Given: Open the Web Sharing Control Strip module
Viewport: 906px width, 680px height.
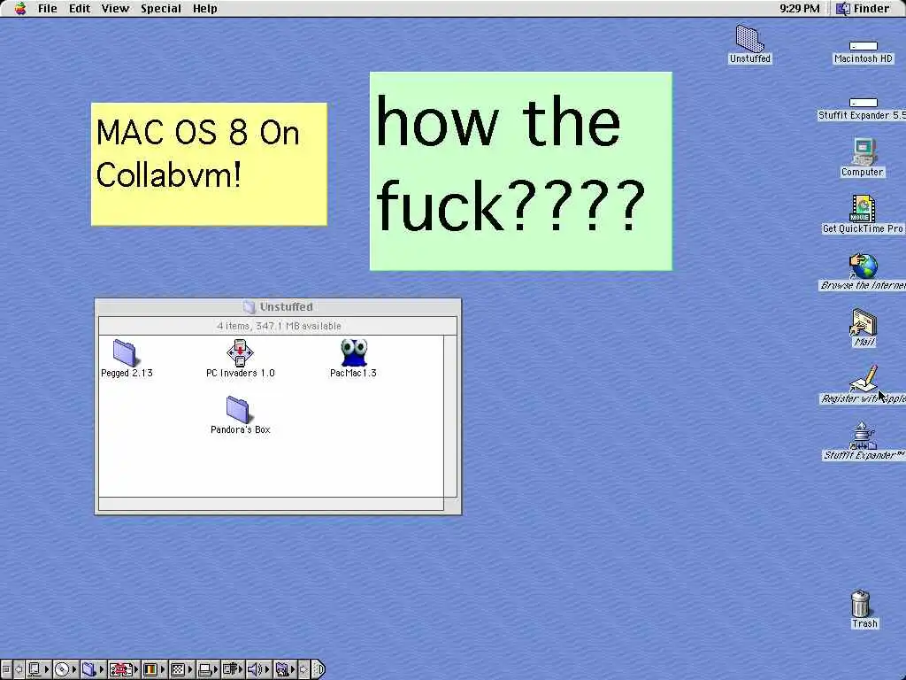Looking at the screenshot, I should [286, 669].
